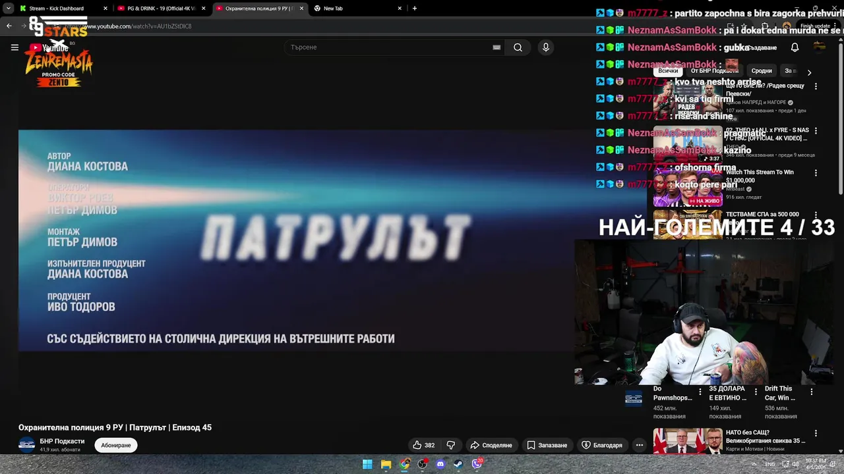This screenshot has width=844, height=474.
Task: Click the Благодаря thanks button
Action: pos(601,445)
